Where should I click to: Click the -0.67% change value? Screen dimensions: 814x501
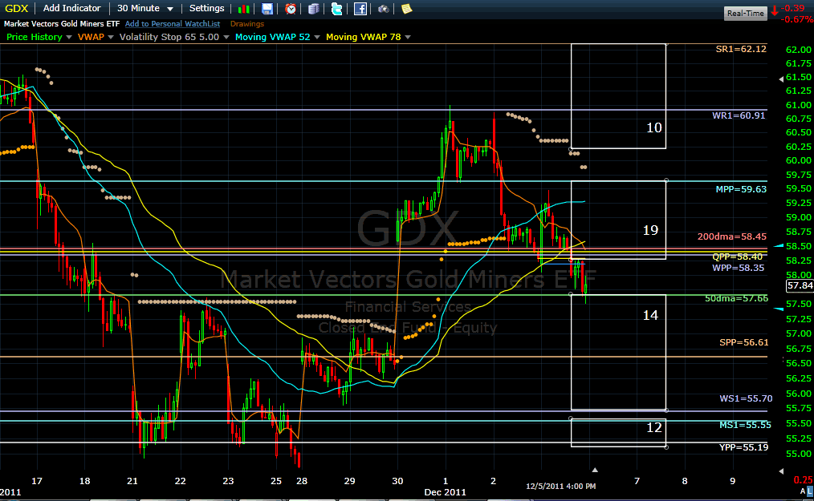coord(797,20)
